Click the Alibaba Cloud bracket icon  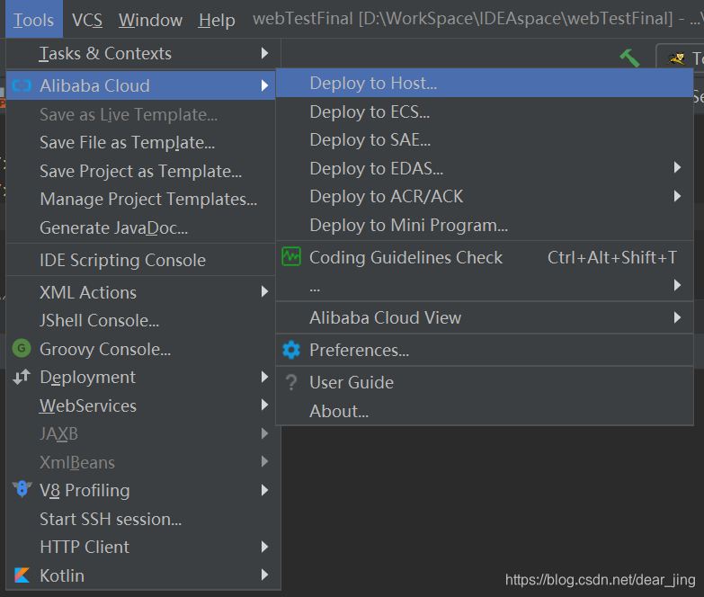pyautogui.click(x=22, y=85)
